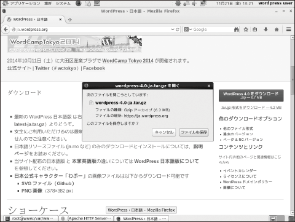Open the Firefox hamburger menu
This screenshot has height=222, width=295.
(x=288, y=30)
